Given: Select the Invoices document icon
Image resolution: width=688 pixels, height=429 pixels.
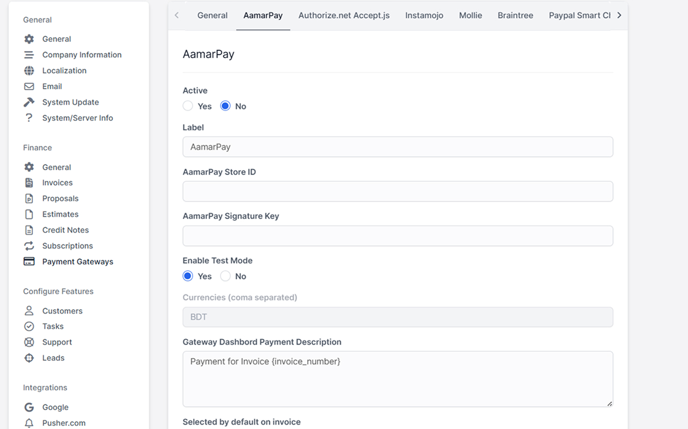Looking at the screenshot, I should pyautogui.click(x=29, y=183).
